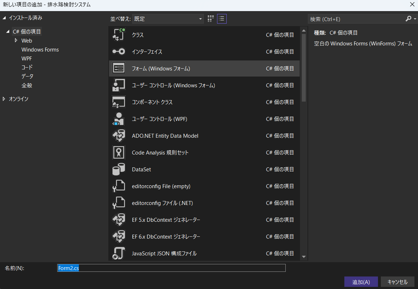Viewport: 418px width, 289px height.
Task: Select Windows Forms category in tree
Action: tap(40, 49)
